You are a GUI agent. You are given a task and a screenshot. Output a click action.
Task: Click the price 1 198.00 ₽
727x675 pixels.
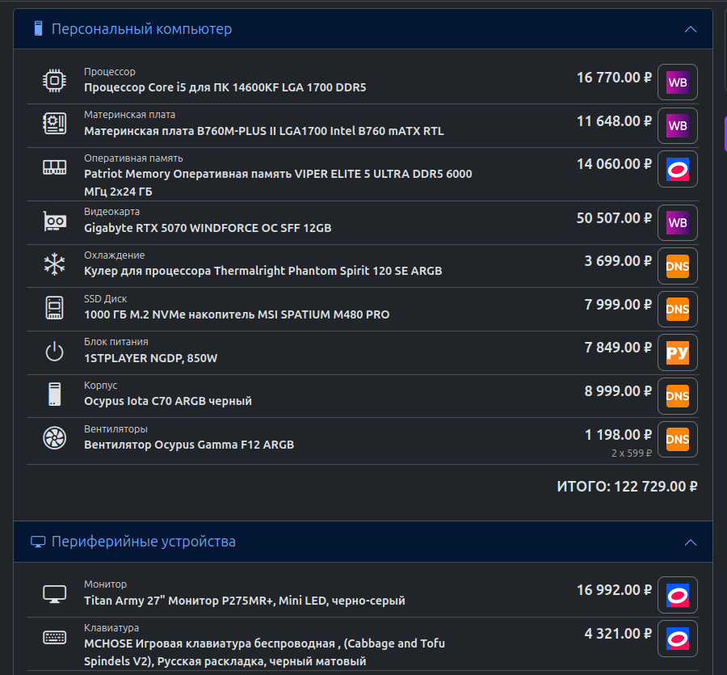click(618, 435)
